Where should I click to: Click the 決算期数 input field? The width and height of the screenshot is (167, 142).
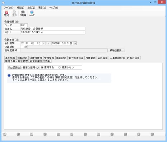(x=24, y=47)
